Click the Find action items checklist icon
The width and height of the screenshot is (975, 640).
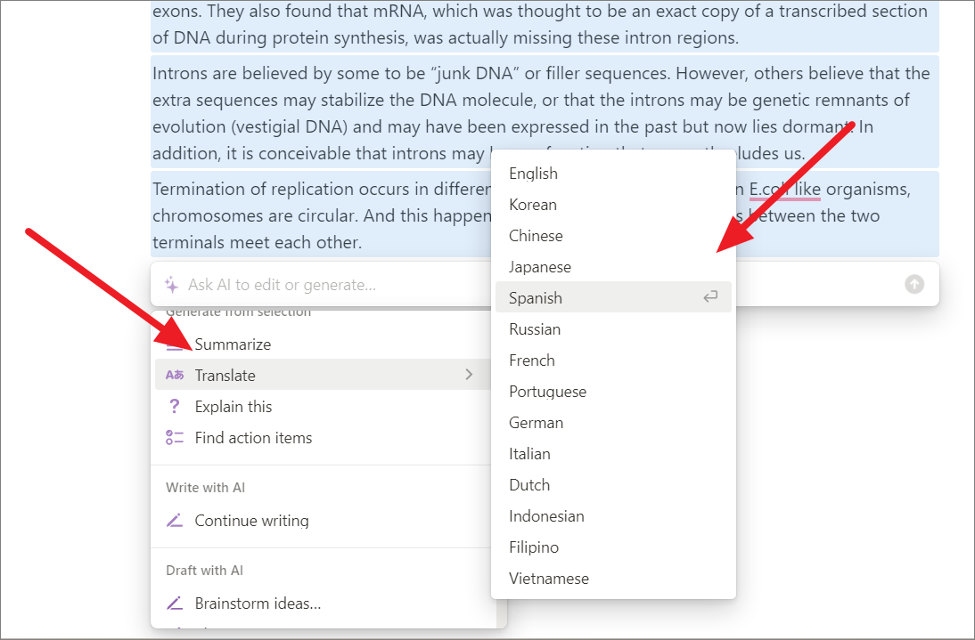tap(175, 438)
